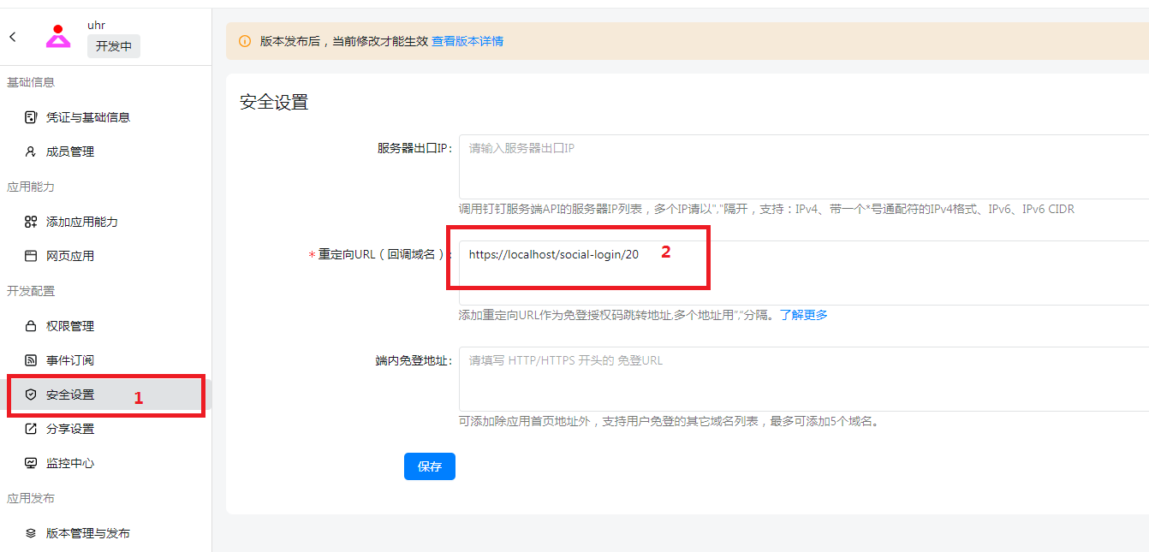Screen dimensions: 1149x552
Task: Click the 凭证与基础信息 document icon
Action: pos(31,117)
